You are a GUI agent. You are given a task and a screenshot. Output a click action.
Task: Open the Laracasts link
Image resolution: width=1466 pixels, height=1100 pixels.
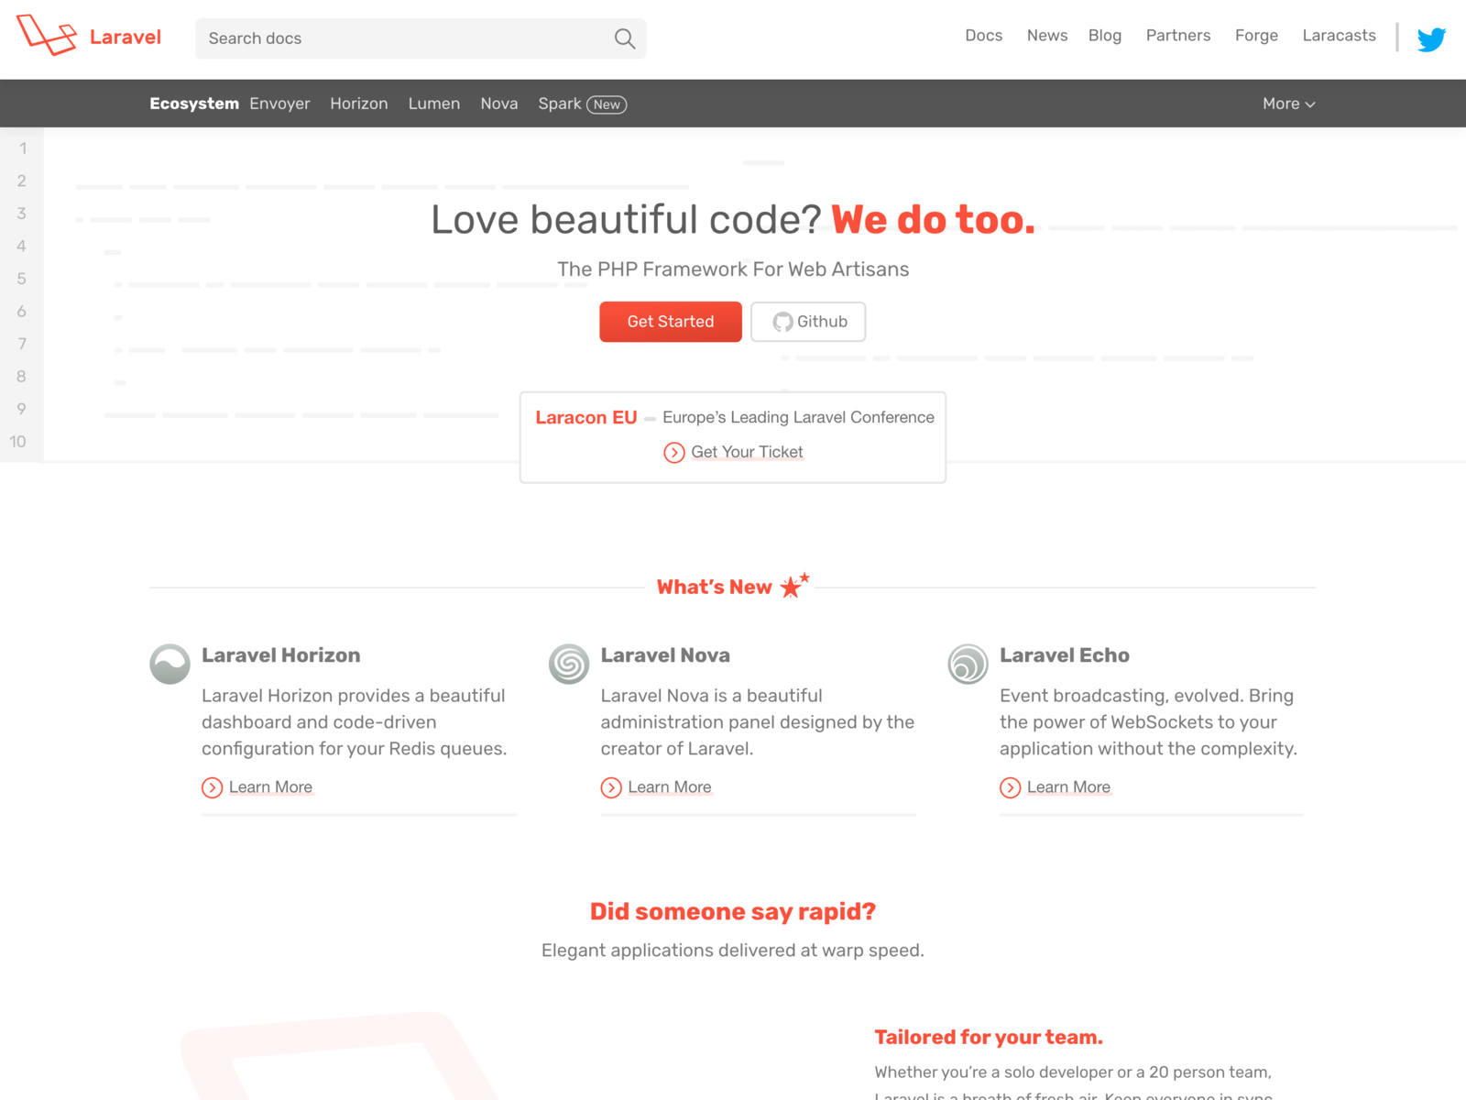click(1339, 36)
